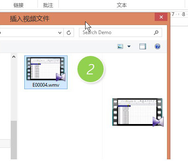Screen dimensions: 188x161
Task: Click the magnifier icon in Search Demo
Action: [156, 32]
